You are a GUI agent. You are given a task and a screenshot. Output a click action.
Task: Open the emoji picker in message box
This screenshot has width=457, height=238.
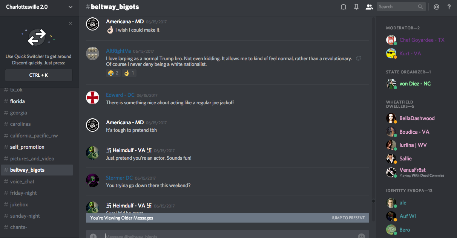point(361,236)
